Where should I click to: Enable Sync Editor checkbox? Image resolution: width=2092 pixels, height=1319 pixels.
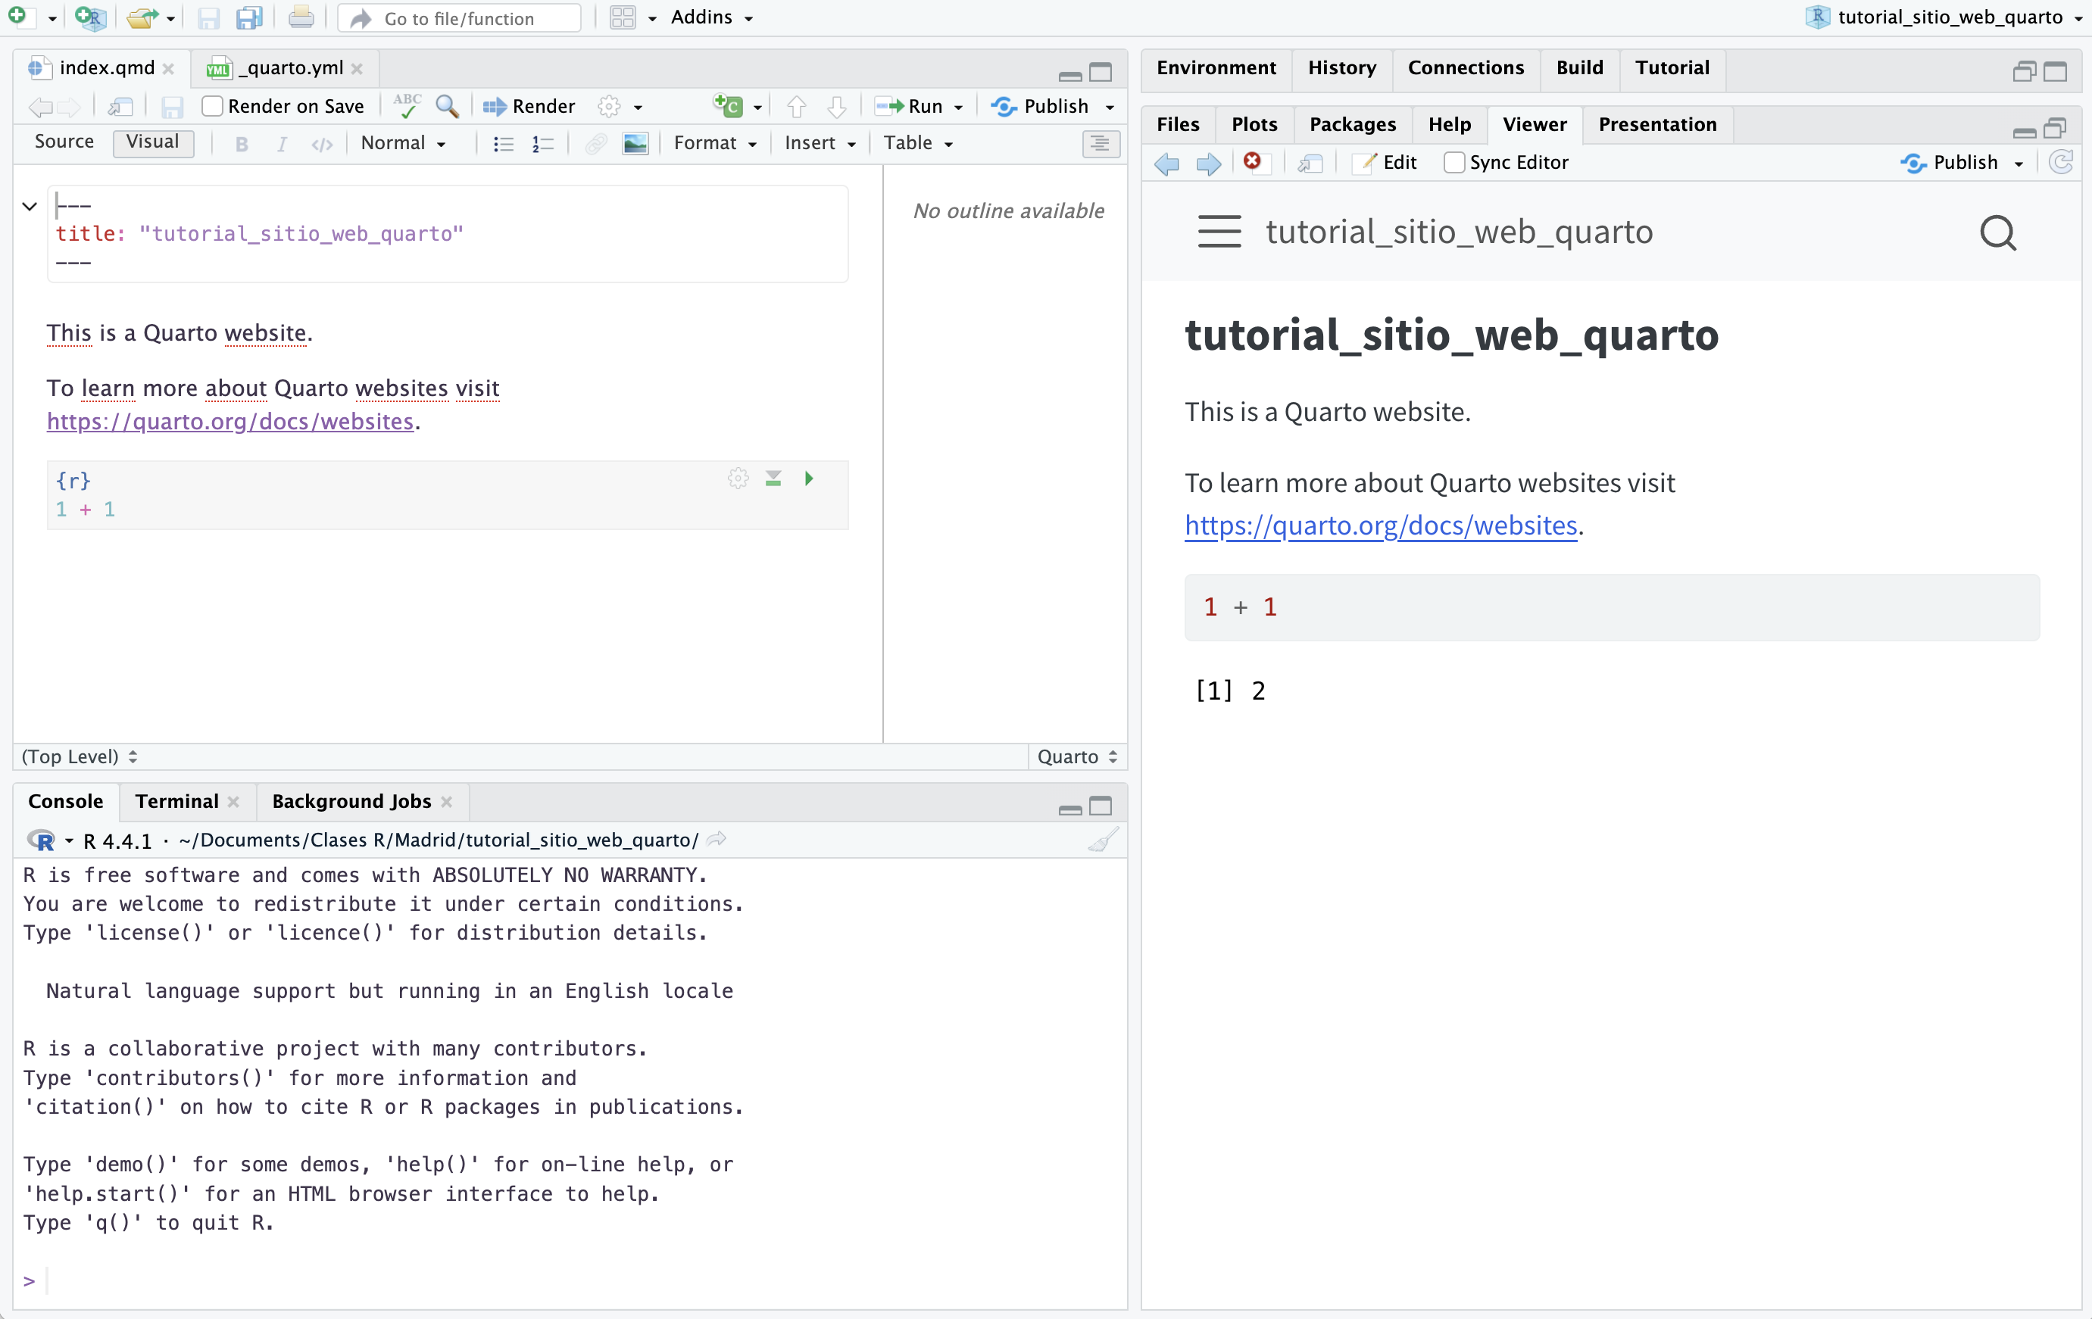point(1453,162)
